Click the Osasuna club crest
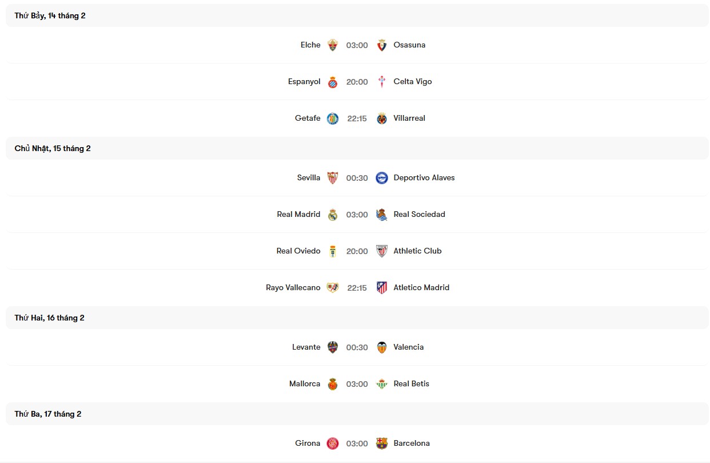The image size is (710, 463). 382,45
